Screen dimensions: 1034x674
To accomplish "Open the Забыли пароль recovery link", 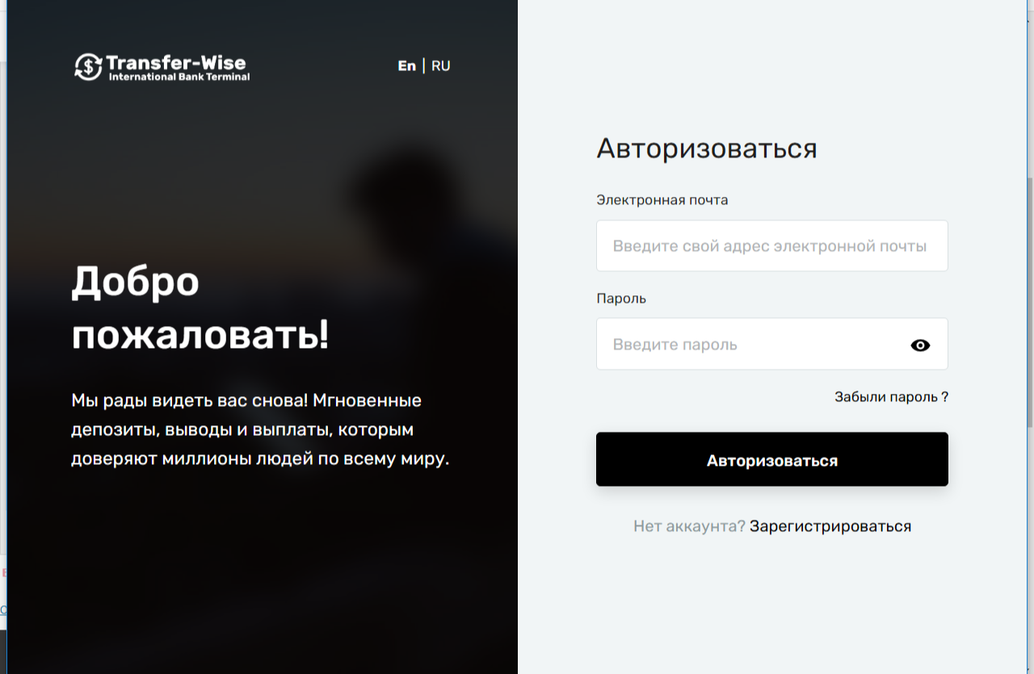I will click(891, 396).
